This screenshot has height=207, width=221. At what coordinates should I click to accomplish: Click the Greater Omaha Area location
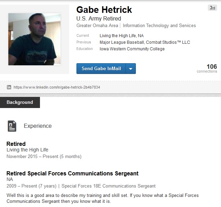[97, 25]
